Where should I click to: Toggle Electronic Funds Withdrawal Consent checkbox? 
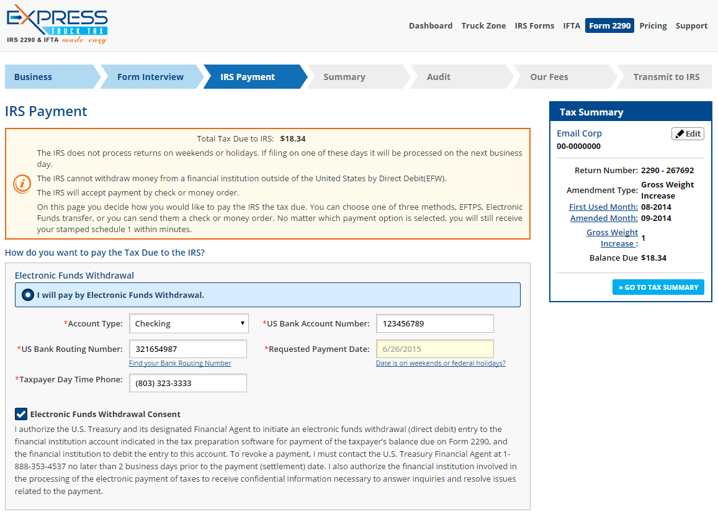pos(21,414)
